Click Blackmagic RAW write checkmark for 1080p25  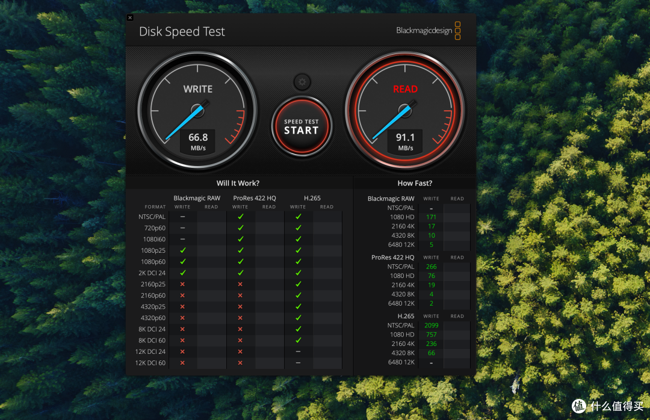[182, 250]
